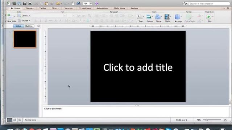This screenshot has height=130, width=232.
Task: Undo the last action
Action: (58, 3)
